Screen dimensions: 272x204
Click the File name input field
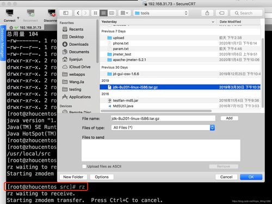click(x=163, y=118)
